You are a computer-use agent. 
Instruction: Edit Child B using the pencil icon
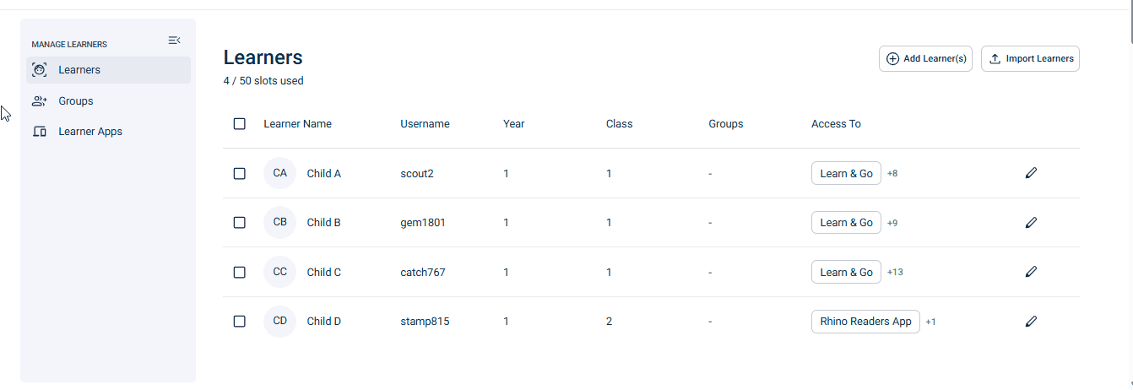point(1031,223)
